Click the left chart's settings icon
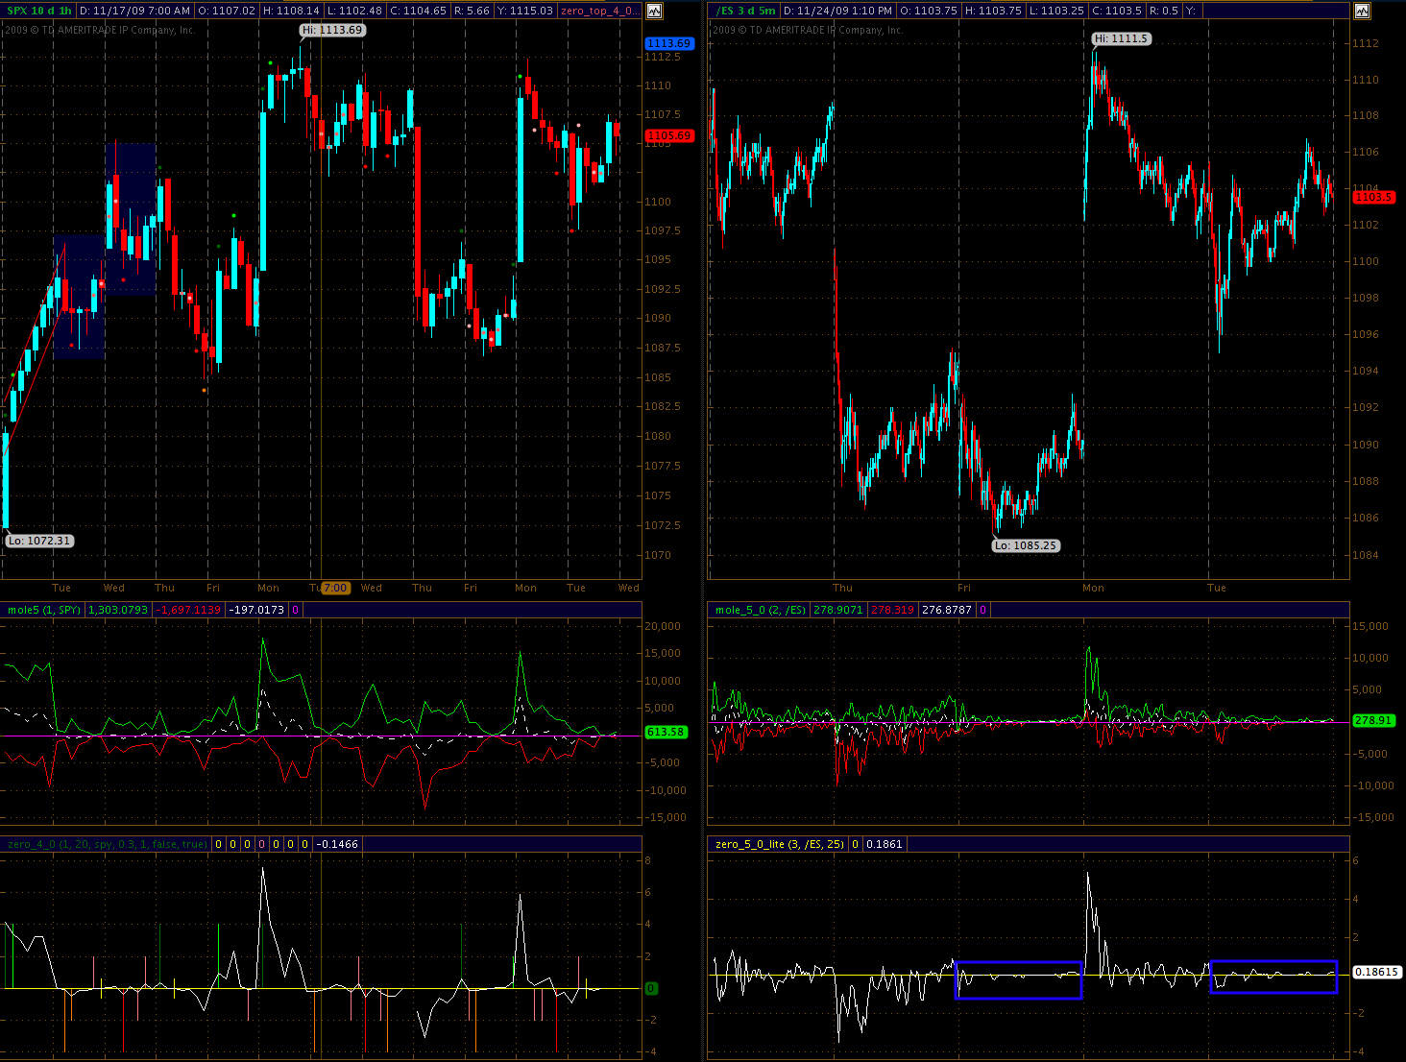 click(654, 12)
